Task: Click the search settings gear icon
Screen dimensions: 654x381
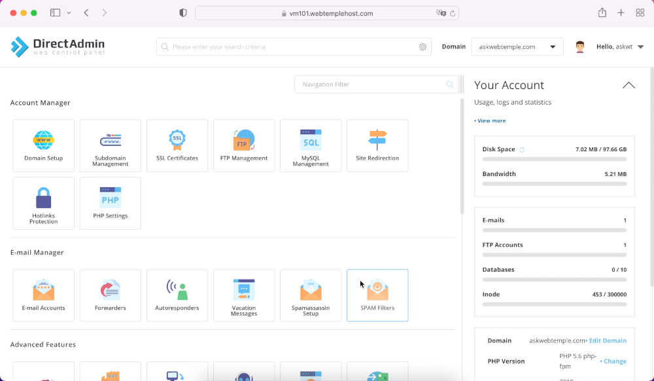Action: tap(422, 46)
